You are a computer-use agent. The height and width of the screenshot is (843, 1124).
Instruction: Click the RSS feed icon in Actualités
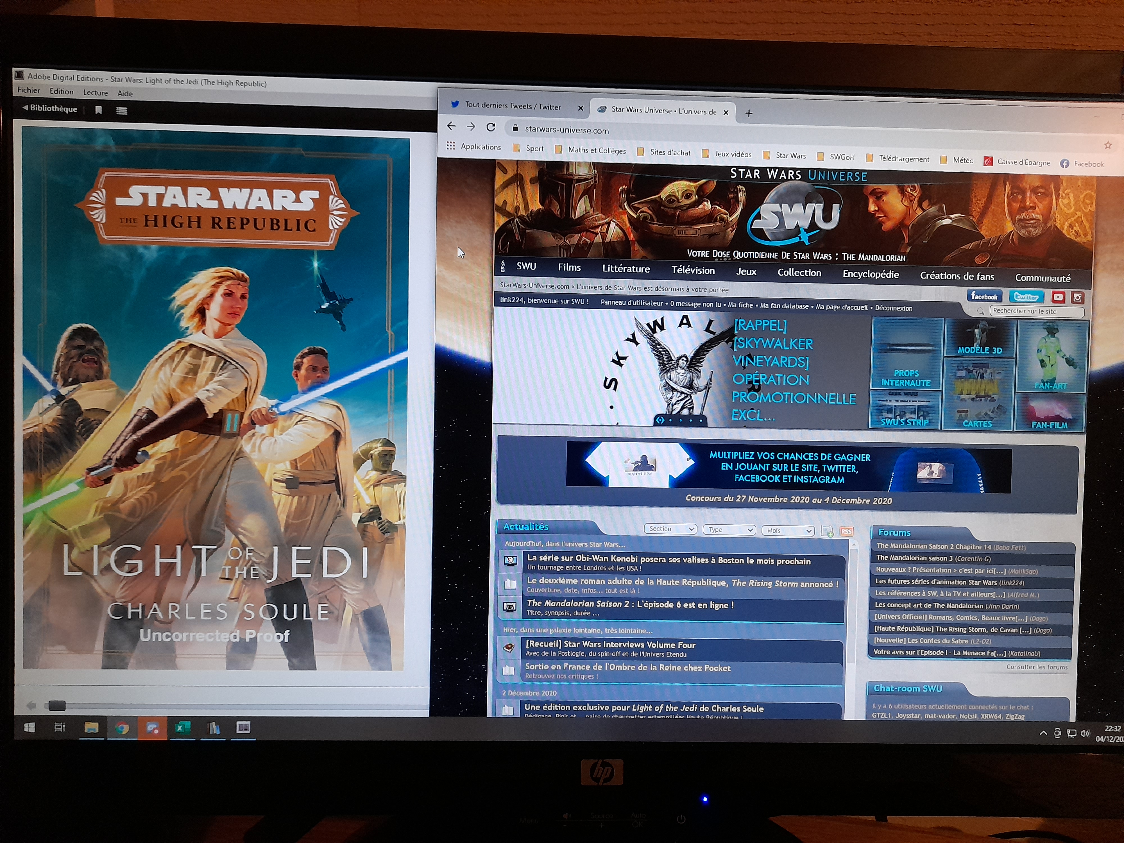pyautogui.click(x=846, y=532)
